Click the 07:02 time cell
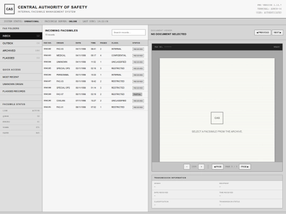Image resolution: width=286 pixels, height=214 pixels. 93,107
